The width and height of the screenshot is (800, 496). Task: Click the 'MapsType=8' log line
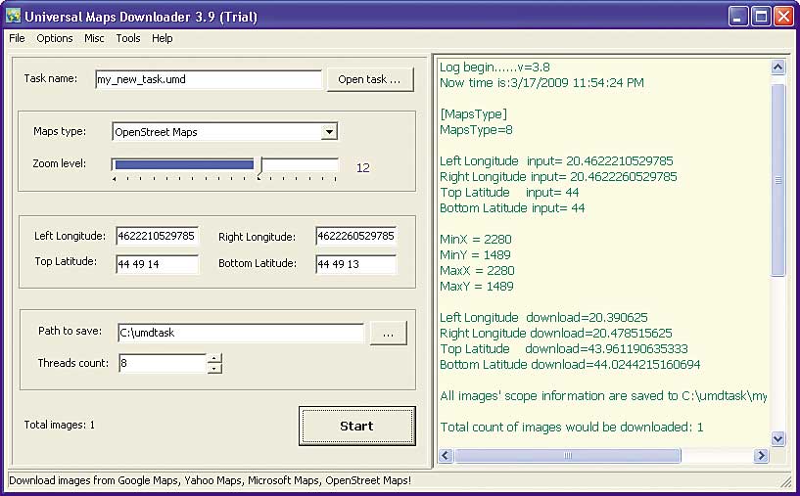click(476, 130)
